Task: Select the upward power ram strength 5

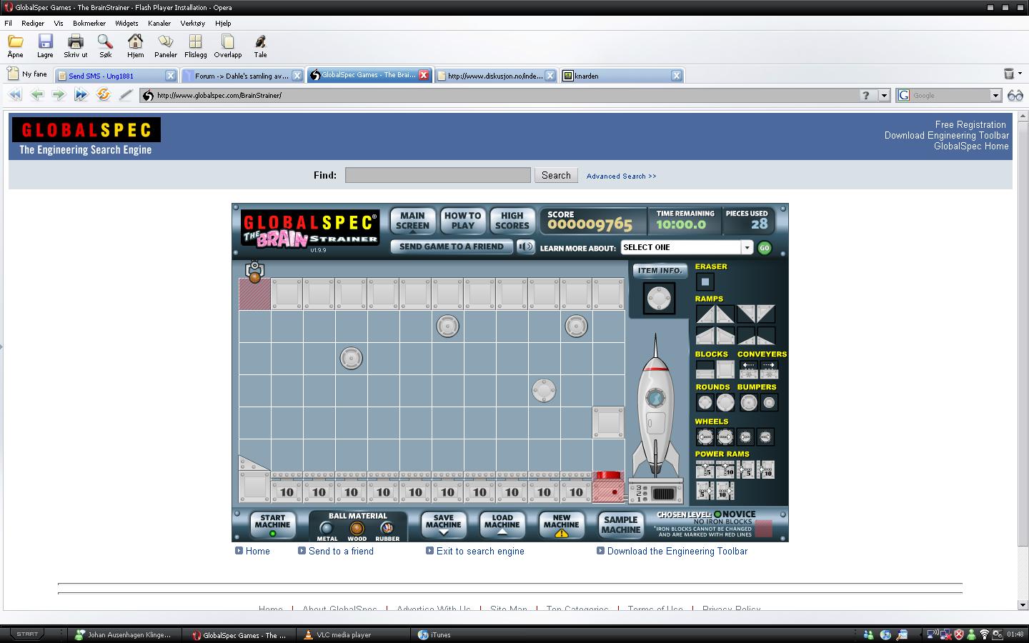Action: 705,469
